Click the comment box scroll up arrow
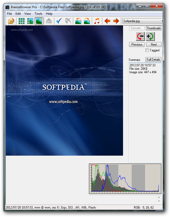 coord(159,197)
